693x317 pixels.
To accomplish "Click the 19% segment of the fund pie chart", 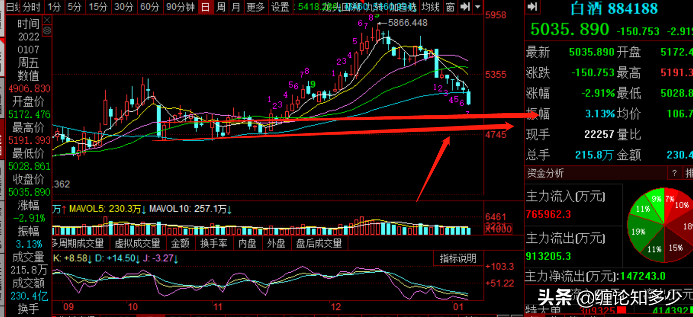I will [638, 231].
